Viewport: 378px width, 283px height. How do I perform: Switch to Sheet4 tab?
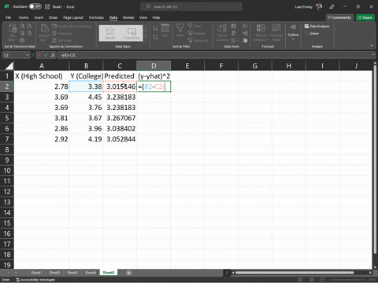(91, 273)
